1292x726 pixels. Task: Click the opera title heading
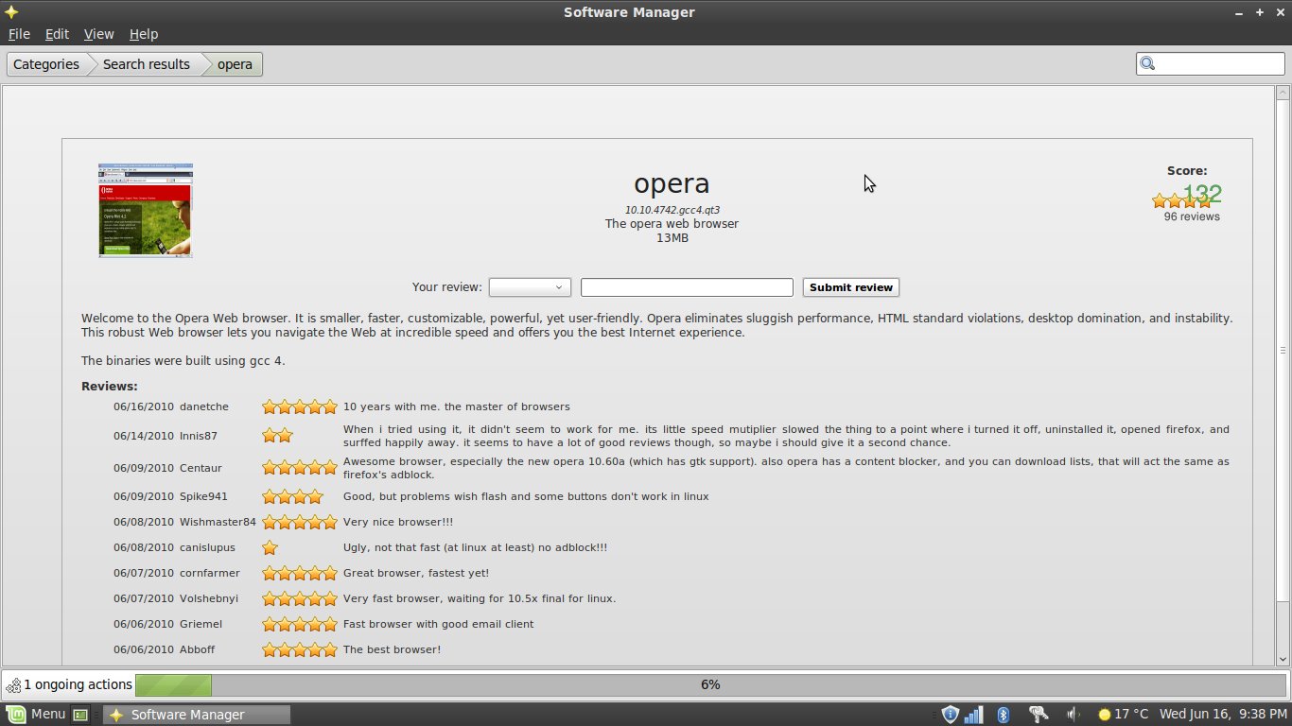point(672,183)
